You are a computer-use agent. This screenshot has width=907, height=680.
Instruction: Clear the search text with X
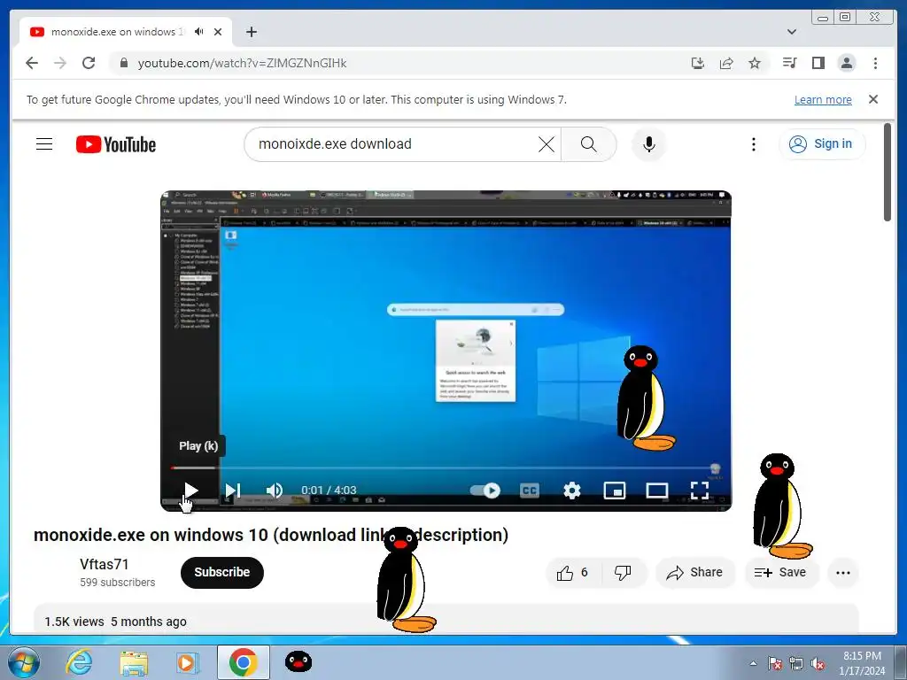[x=546, y=144]
